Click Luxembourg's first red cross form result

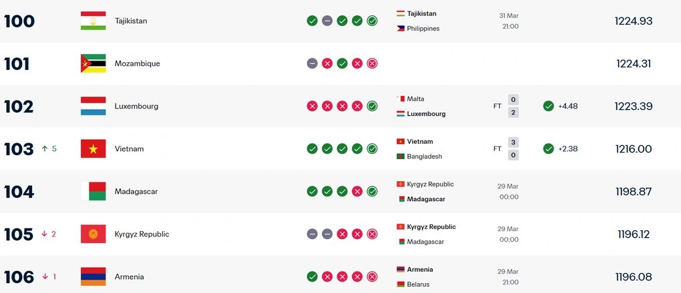312,106
